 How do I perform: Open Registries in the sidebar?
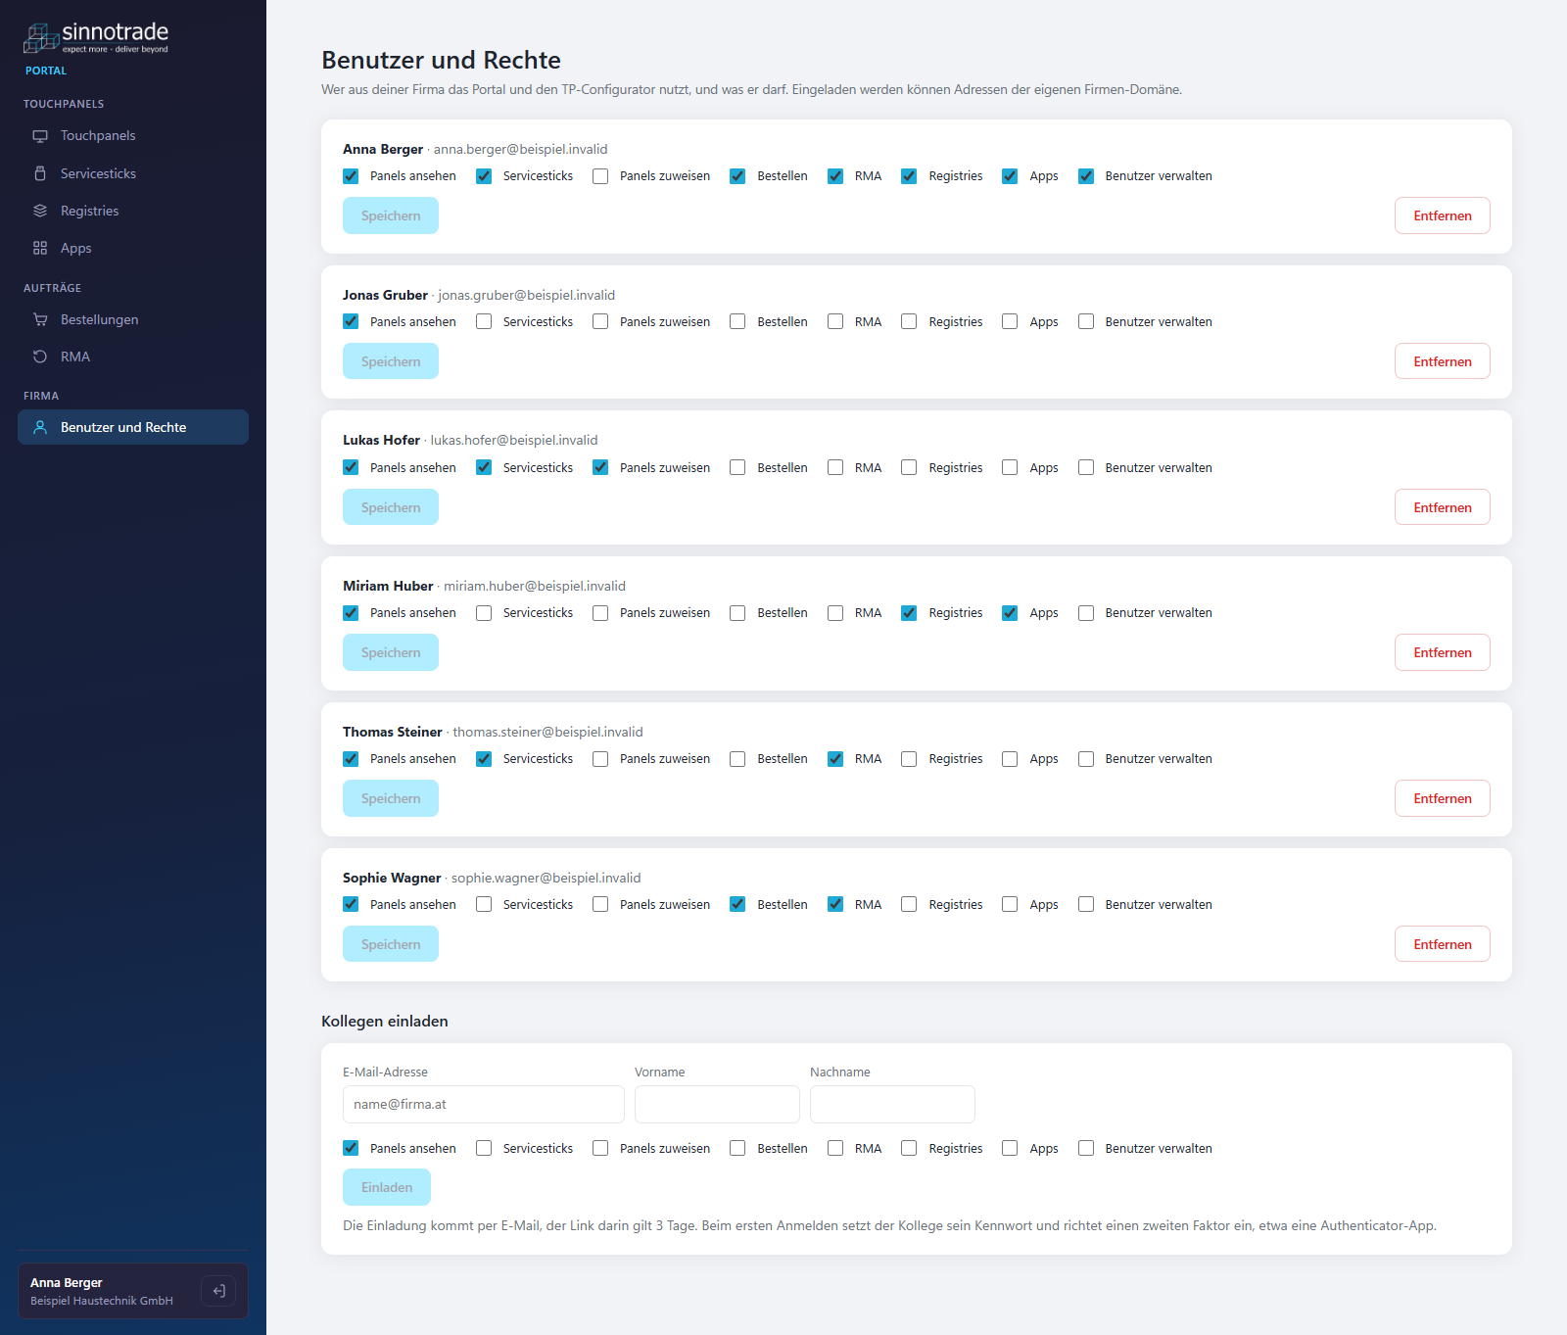click(133, 211)
